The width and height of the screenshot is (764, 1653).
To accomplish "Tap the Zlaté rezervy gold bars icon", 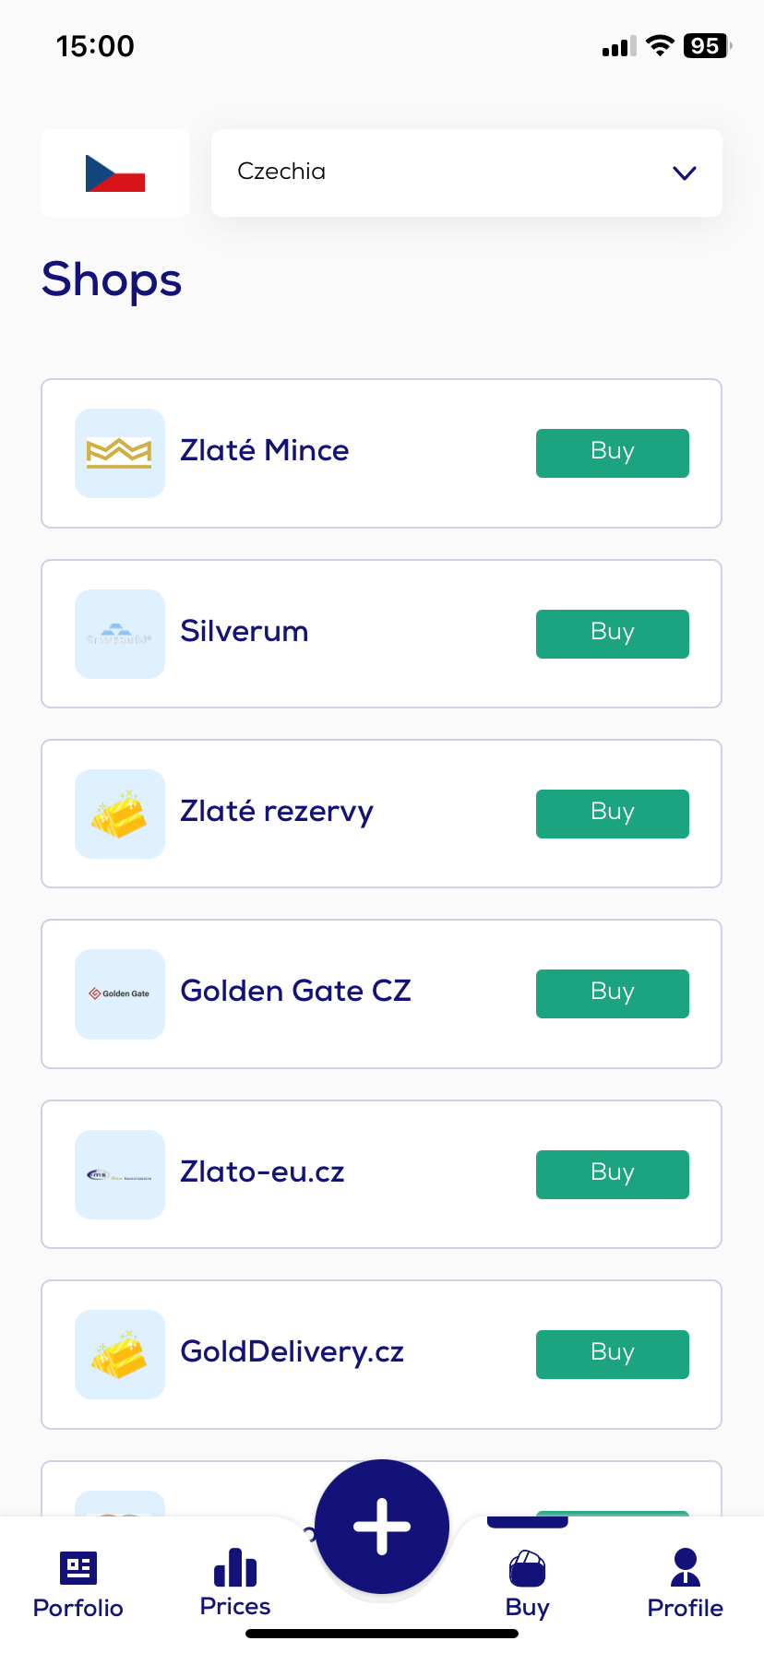I will 119,814.
